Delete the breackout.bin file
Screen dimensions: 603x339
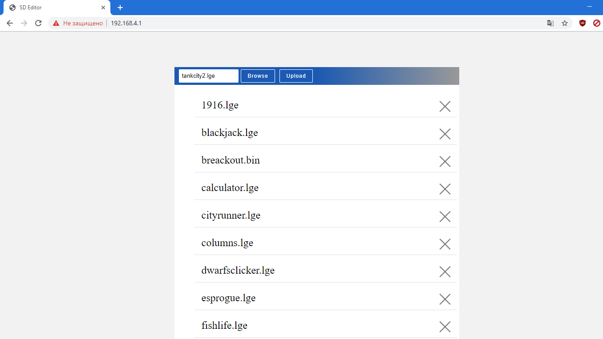445,161
